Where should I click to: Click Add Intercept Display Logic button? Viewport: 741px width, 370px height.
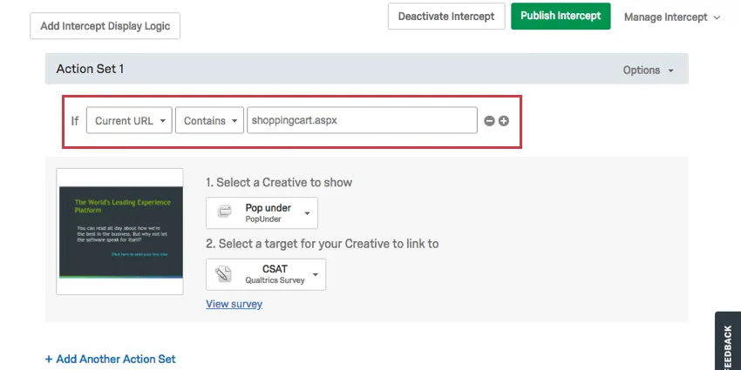click(105, 26)
